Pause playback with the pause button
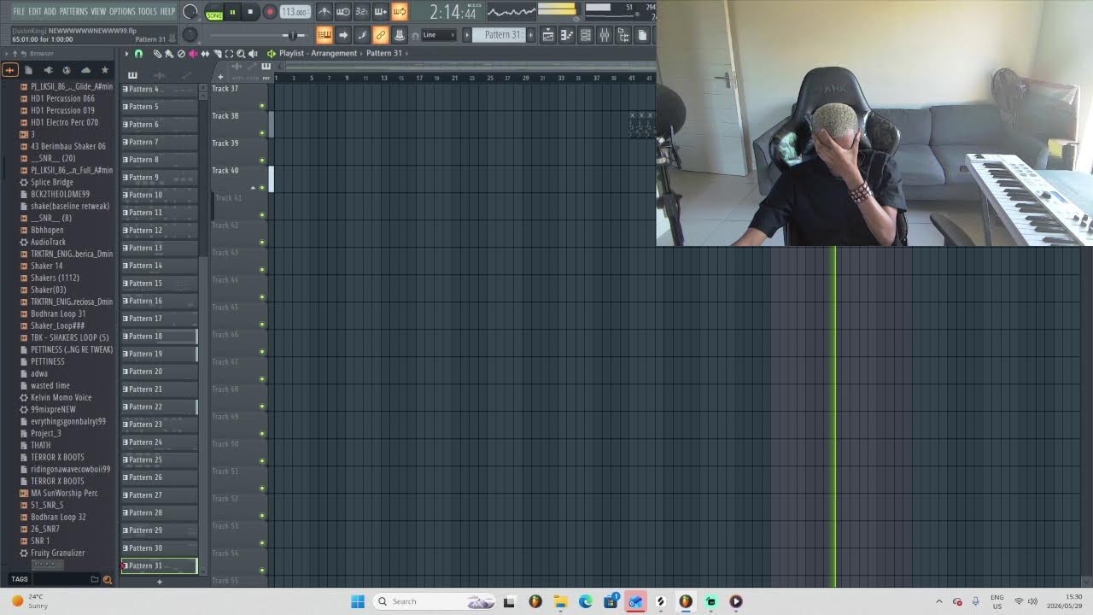The height and width of the screenshot is (615, 1093). 232,12
